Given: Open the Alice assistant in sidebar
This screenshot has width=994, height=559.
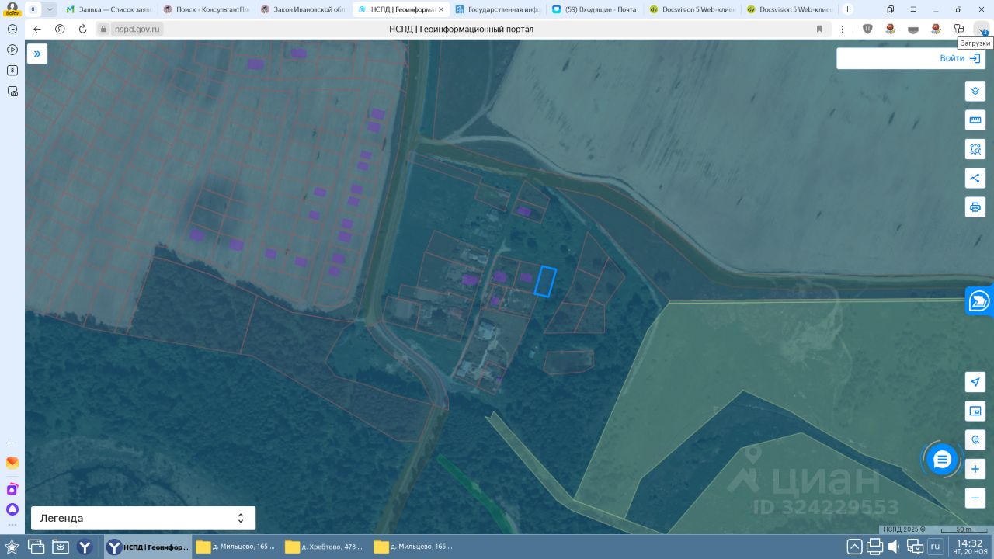Looking at the screenshot, I should click(12, 509).
